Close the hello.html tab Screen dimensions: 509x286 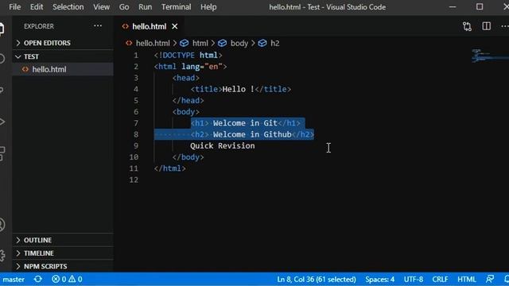[x=175, y=26]
